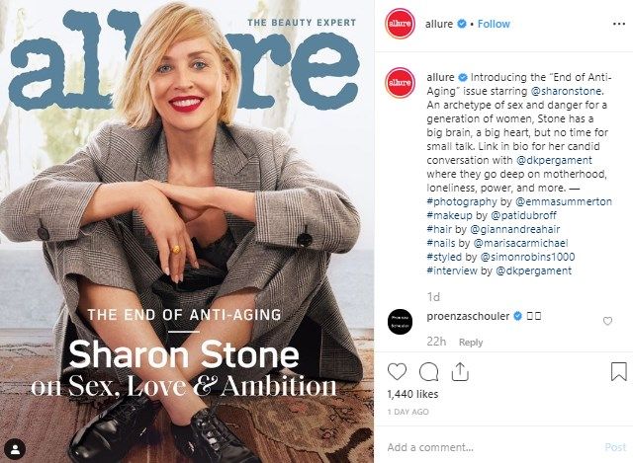Like proenzaschouler's comment heart

(x=607, y=321)
